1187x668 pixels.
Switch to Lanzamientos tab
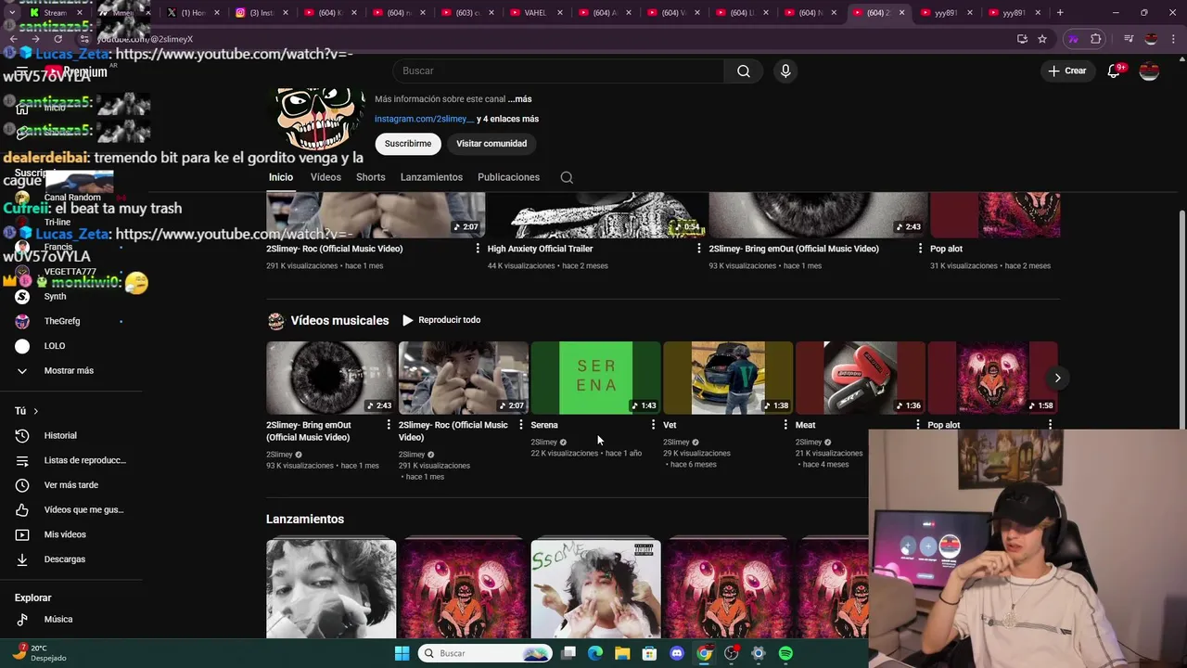(x=431, y=177)
